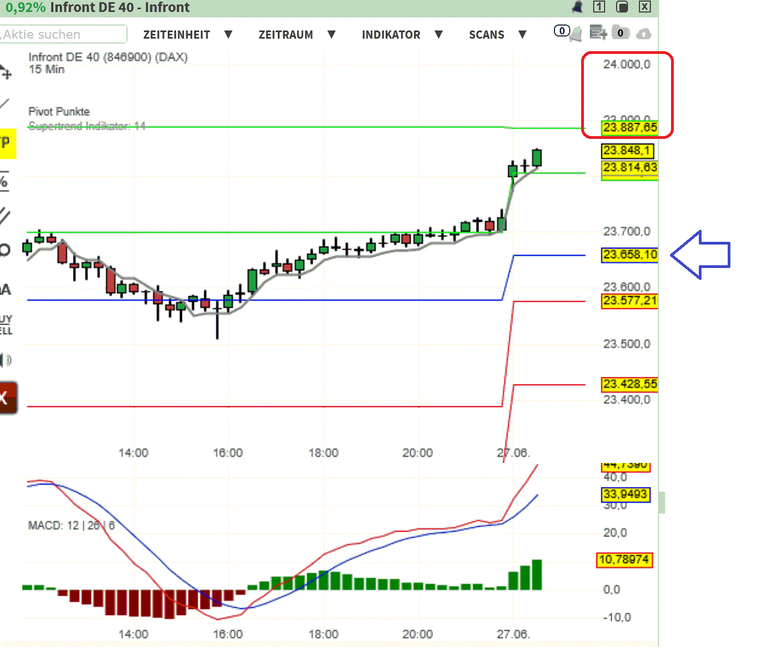Click the cloud icon in toolbar
762x652 pixels.
(644, 34)
